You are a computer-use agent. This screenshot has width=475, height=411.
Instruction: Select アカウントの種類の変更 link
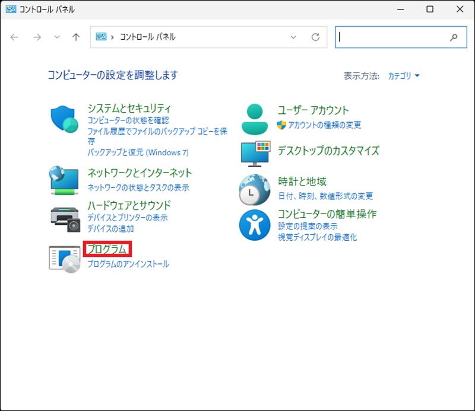(x=324, y=125)
